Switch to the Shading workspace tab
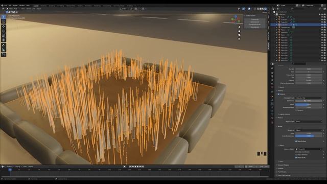This screenshot has width=327, height=184. (x=80, y=6)
